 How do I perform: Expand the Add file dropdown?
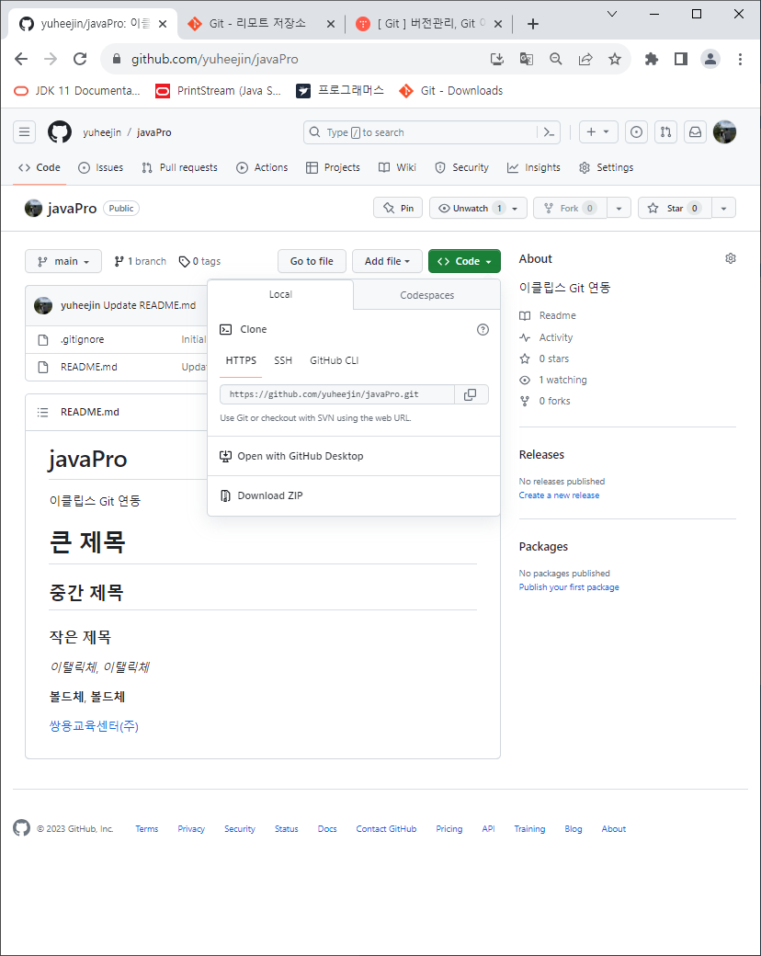[x=387, y=261]
